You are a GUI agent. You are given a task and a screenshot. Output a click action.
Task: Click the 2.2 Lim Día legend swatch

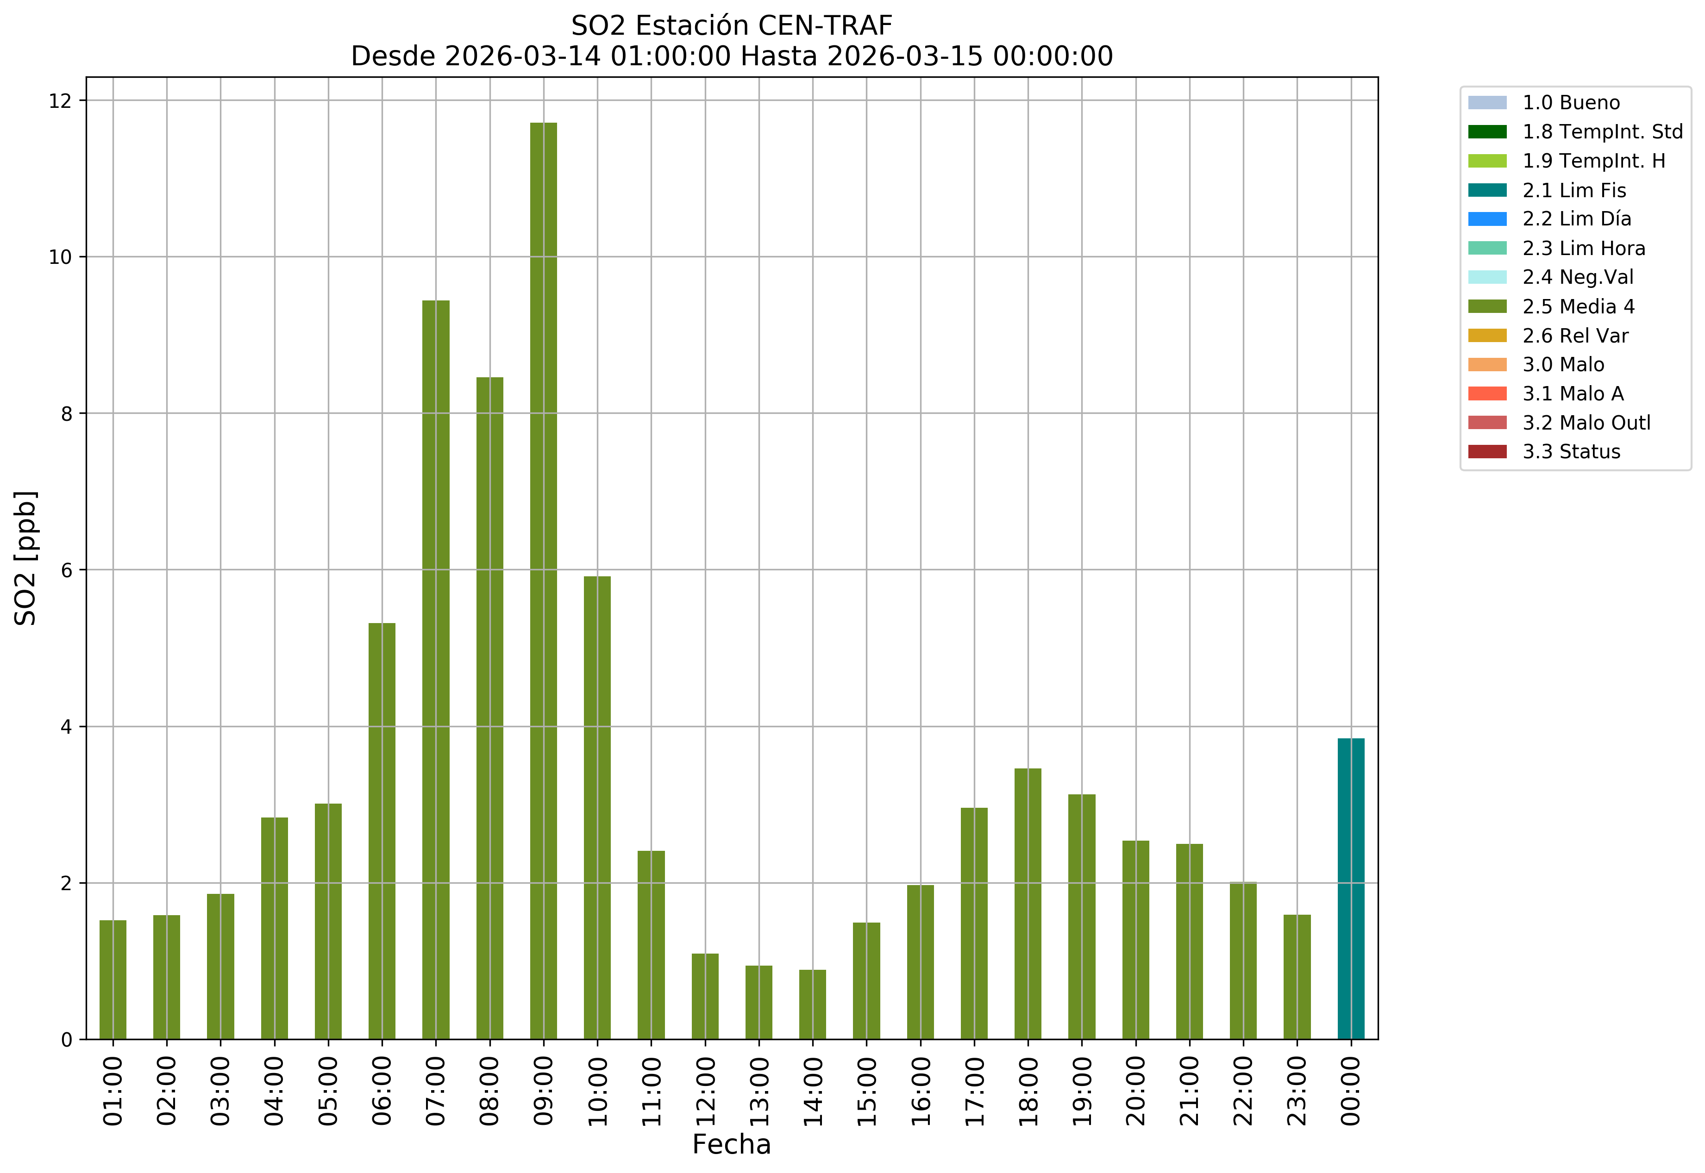click(x=1486, y=219)
